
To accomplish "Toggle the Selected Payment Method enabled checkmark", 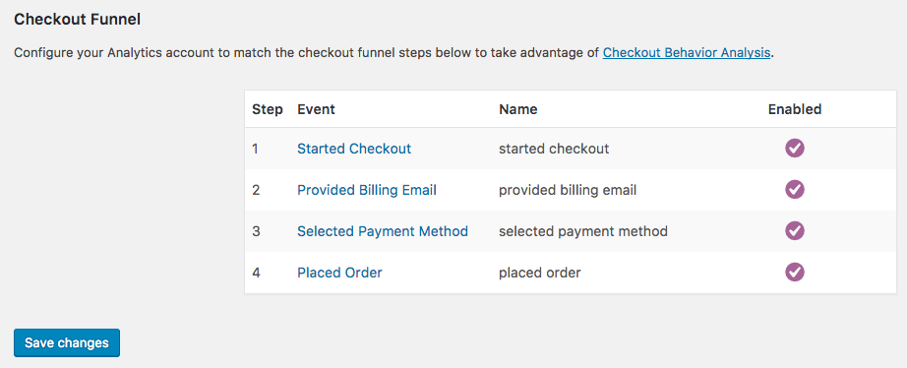I will coord(795,231).
